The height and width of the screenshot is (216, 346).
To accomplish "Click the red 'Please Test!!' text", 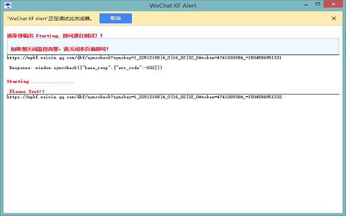I will tap(26, 91).
